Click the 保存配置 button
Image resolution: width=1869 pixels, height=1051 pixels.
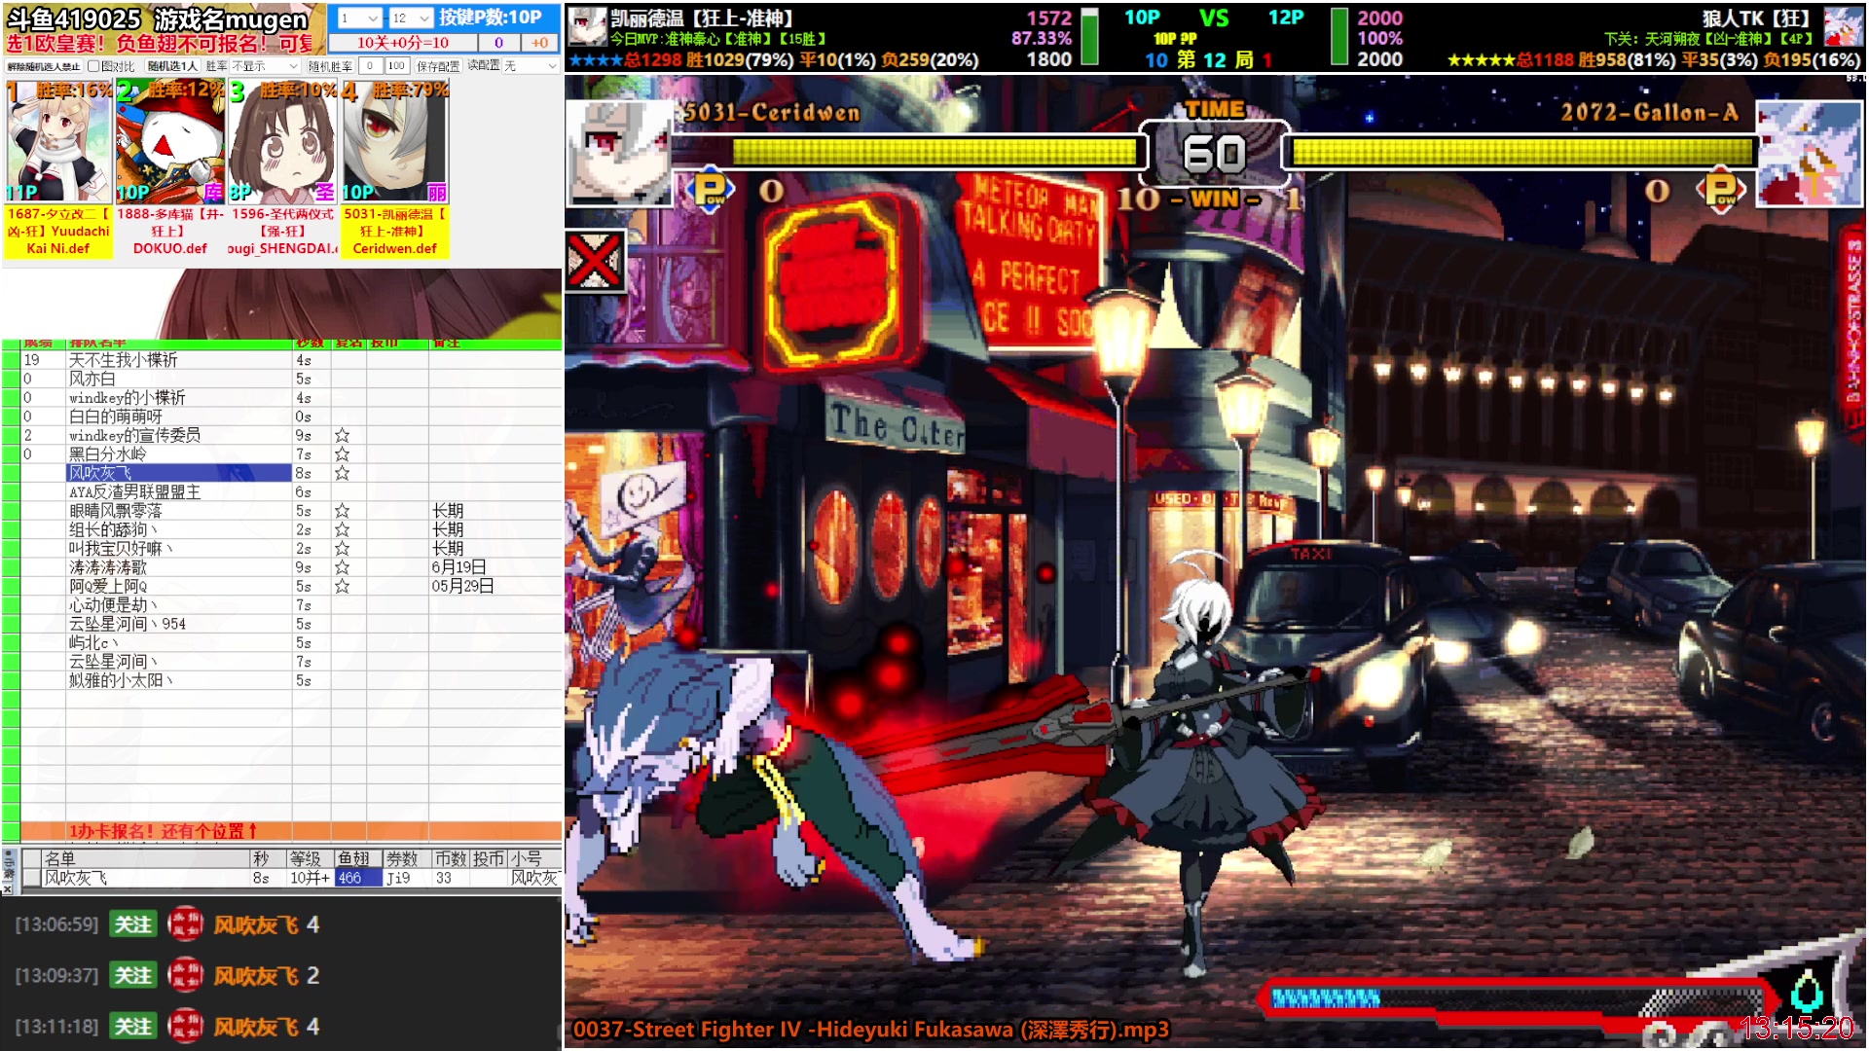437,66
